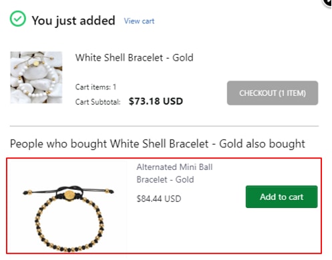Click the You just added heading

(x=73, y=21)
